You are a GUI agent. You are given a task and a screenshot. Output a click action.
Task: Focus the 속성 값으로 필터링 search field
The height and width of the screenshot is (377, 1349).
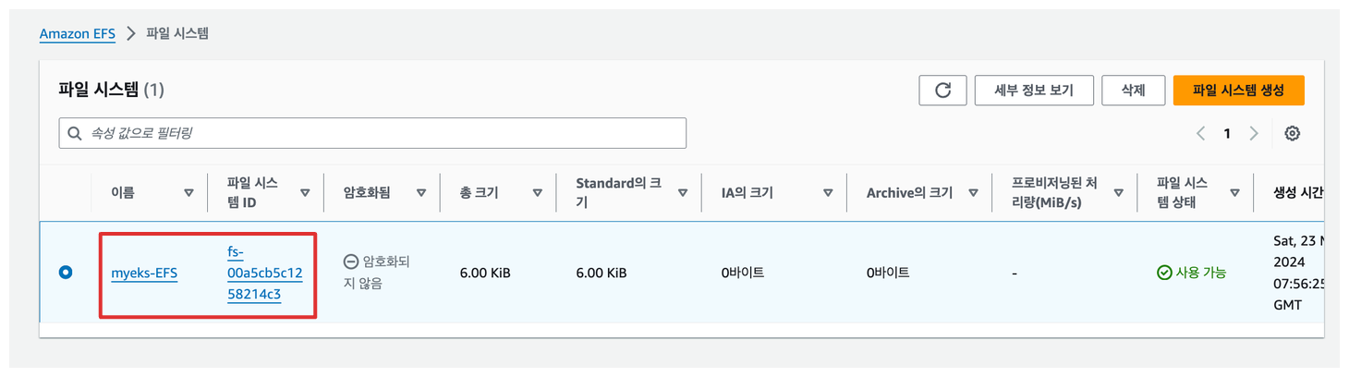(372, 133)
